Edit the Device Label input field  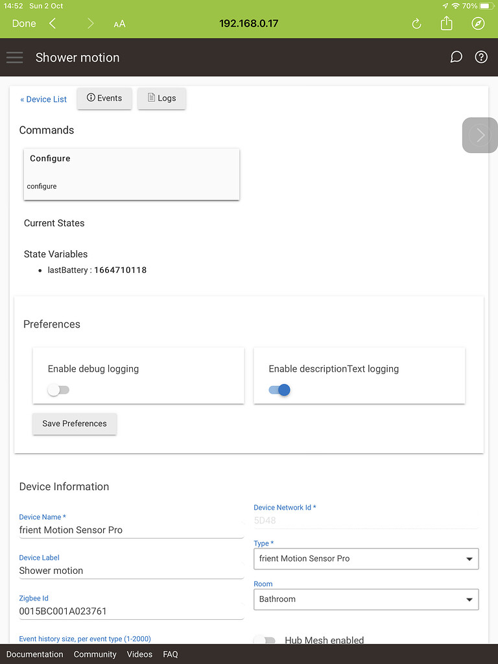(131, 571)
